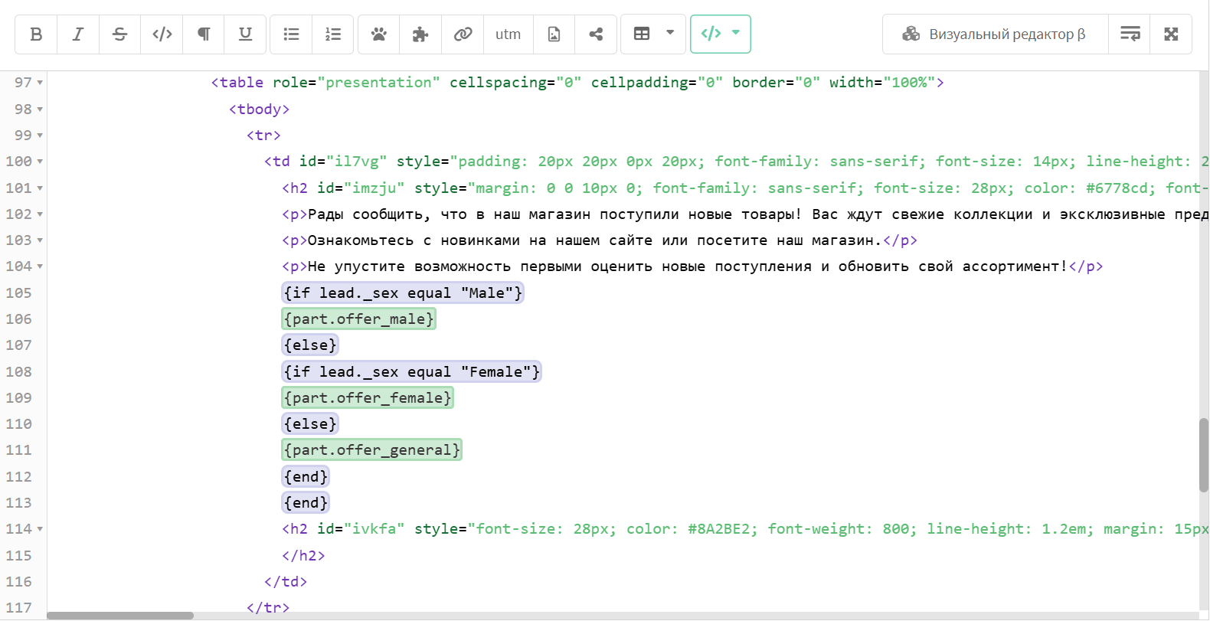
Task: Click the {end} tag on line 113
Action: pos(306,502)
